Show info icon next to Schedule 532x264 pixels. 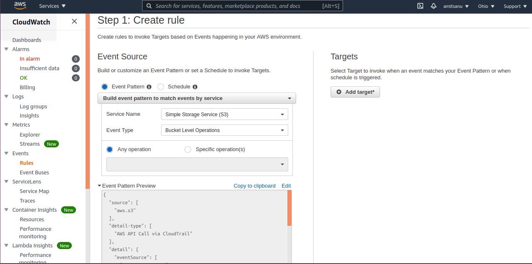click(195, 87)
